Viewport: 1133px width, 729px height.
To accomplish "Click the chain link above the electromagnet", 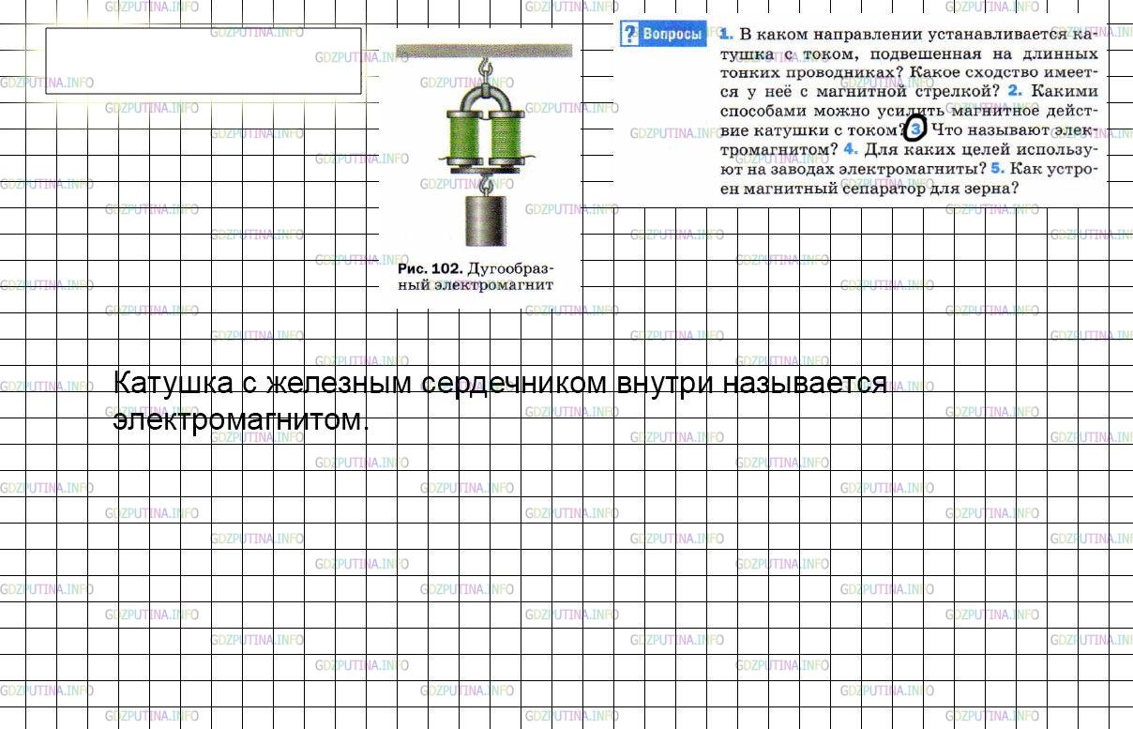I will (485, 68).
